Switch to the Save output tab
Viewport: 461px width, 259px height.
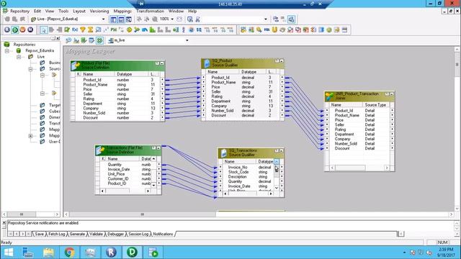coord(39,234)
